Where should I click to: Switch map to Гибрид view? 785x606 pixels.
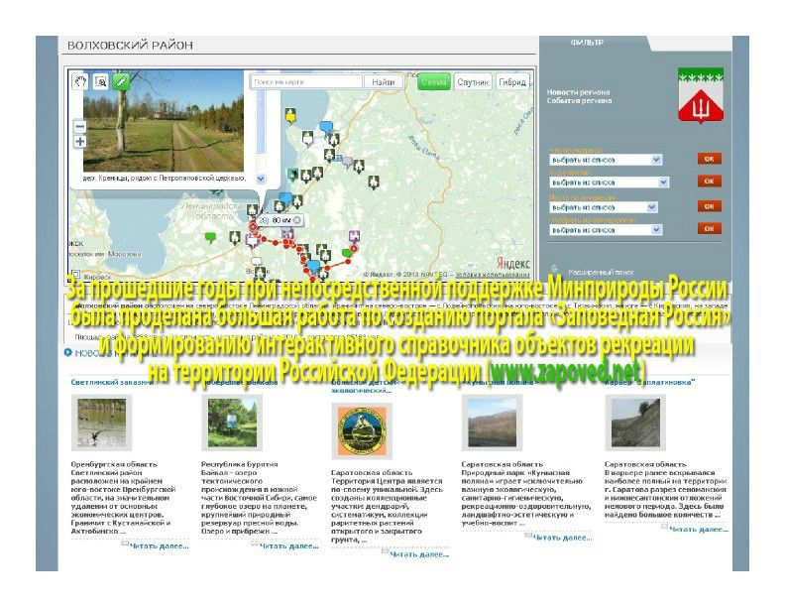pyautogui.click(x=511, y=83)
